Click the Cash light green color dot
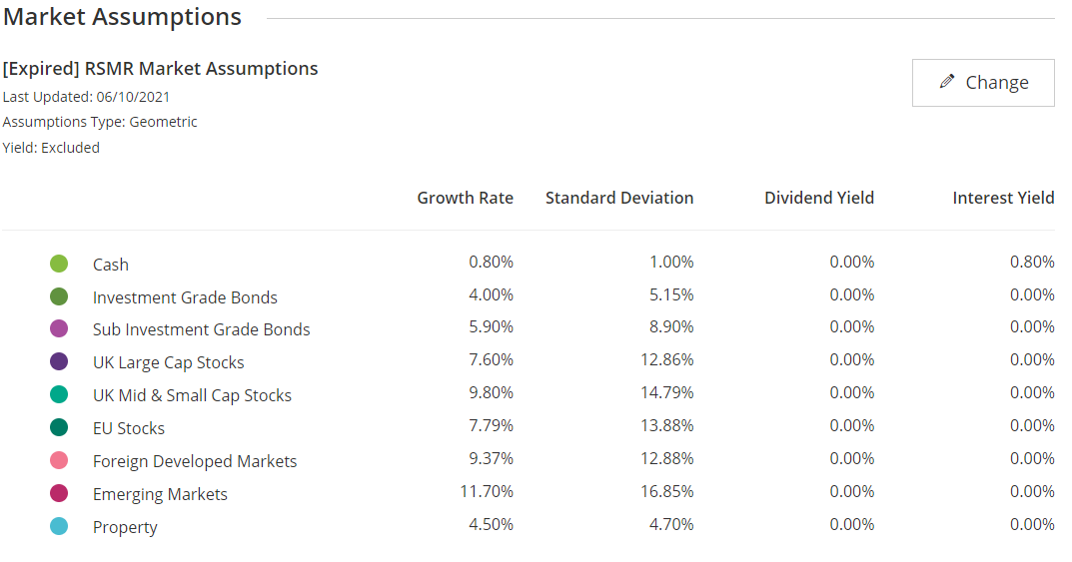 click(59, 264)
